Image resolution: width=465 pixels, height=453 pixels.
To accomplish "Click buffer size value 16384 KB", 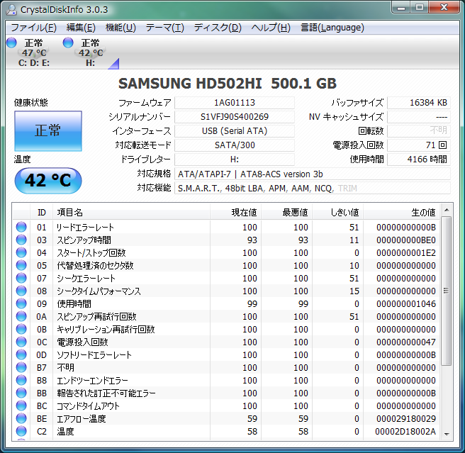I will coord(419,103).
